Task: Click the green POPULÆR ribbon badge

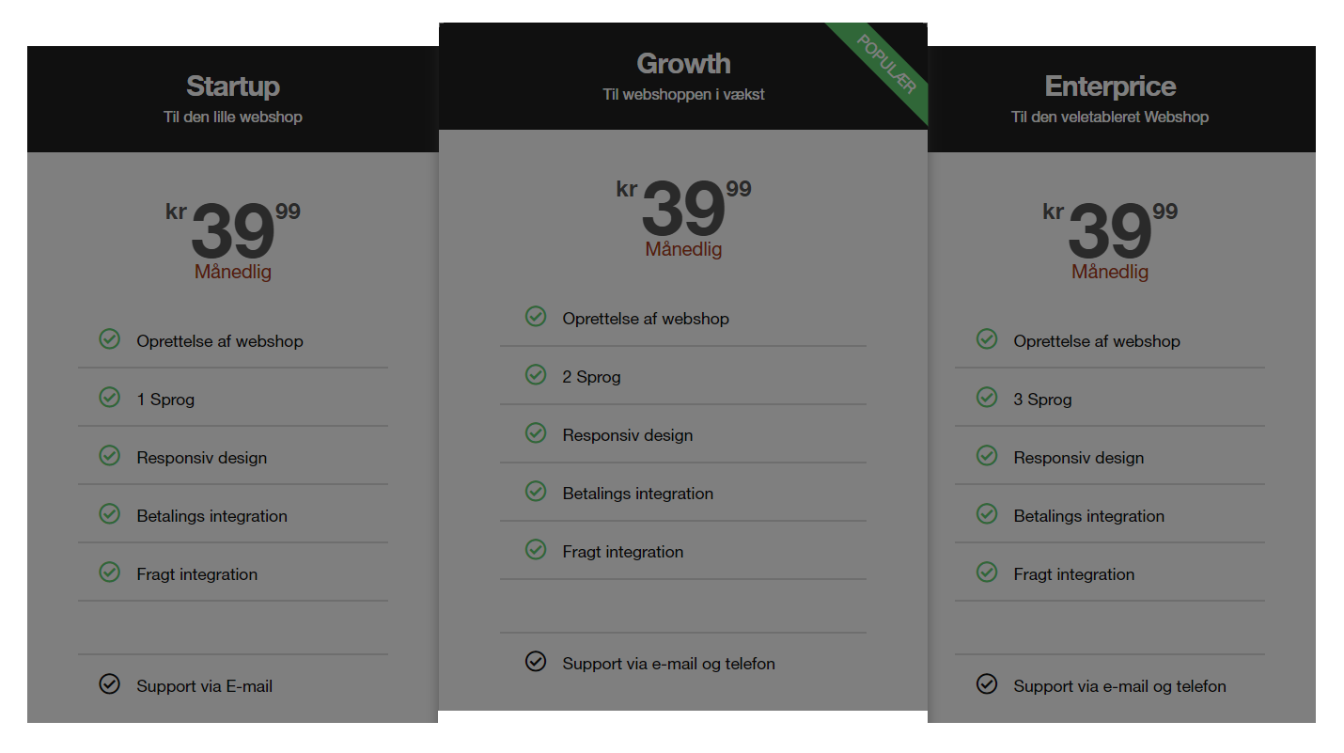Action: (885, 65)
